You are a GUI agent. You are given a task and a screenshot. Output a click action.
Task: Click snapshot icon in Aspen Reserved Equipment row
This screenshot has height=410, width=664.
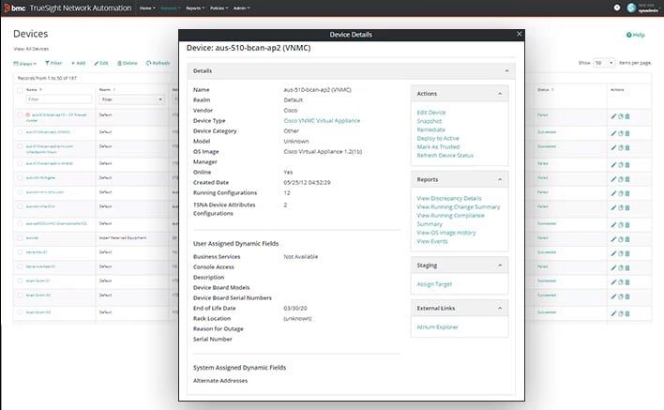[621, 239]
